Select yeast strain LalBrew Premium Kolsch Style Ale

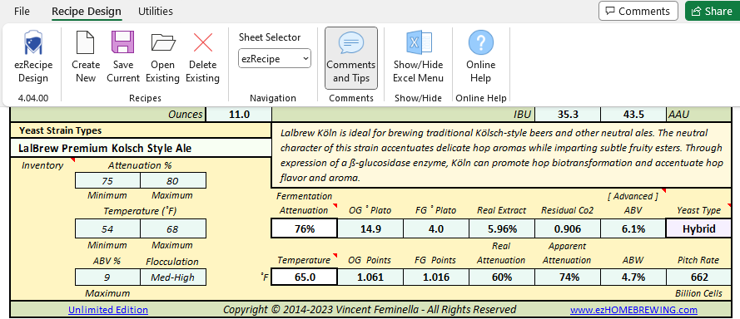(x=141, y=148)
